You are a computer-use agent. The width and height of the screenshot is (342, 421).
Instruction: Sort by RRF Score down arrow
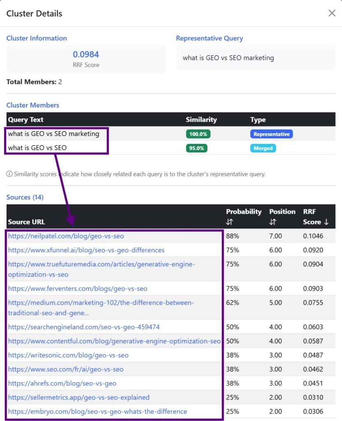tap(326, 222)
